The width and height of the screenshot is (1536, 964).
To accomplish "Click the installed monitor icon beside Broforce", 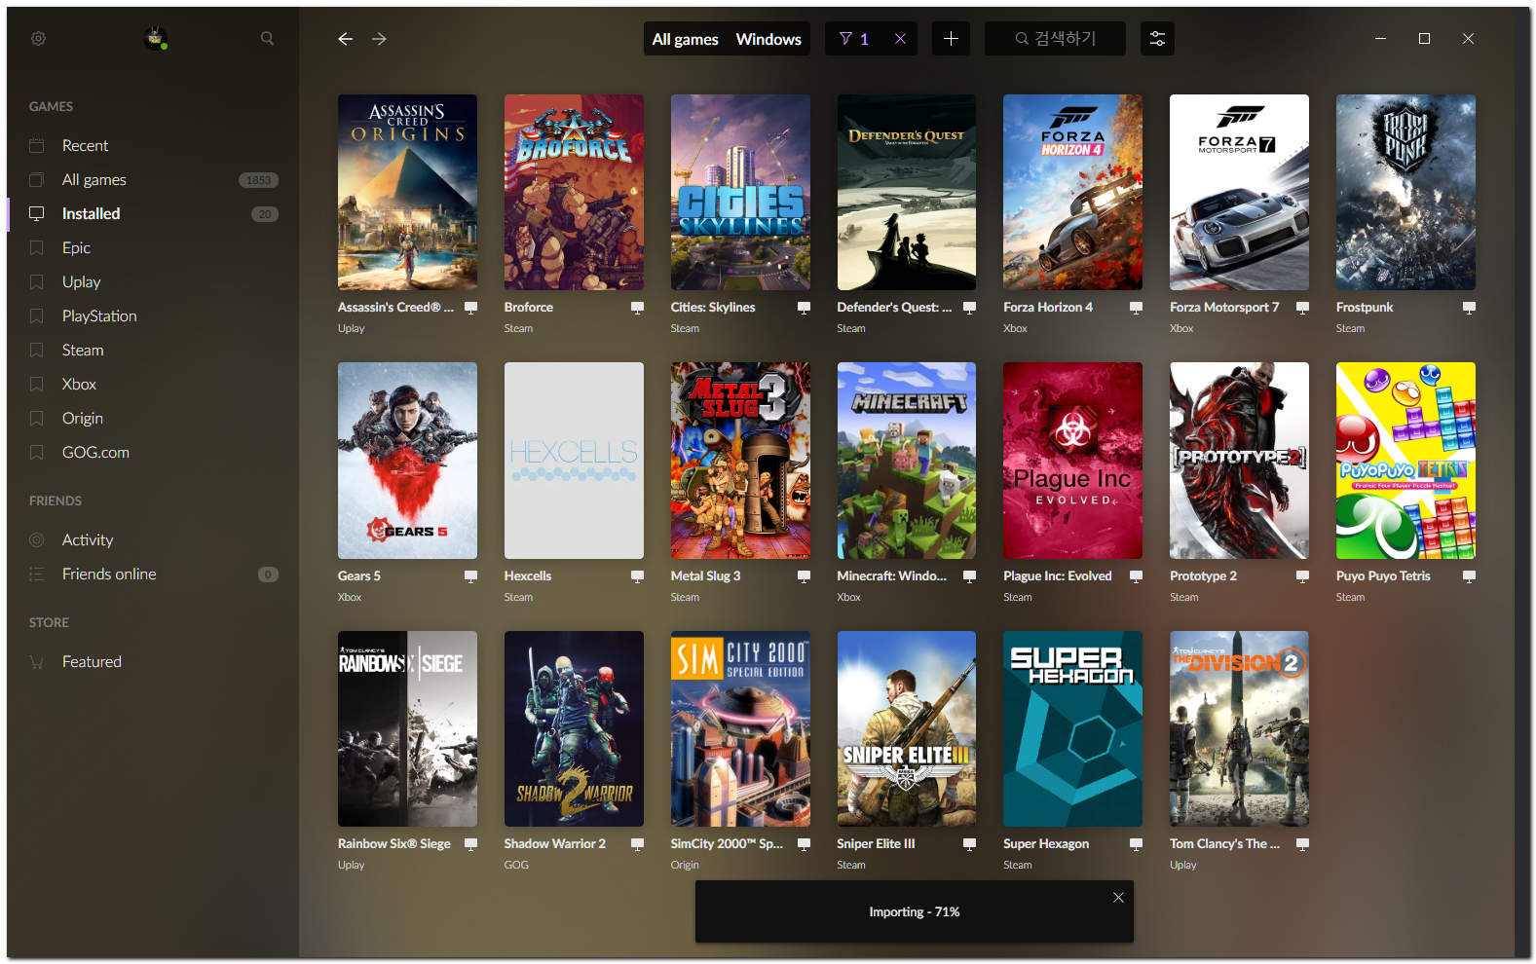I will tap(637, 308).
